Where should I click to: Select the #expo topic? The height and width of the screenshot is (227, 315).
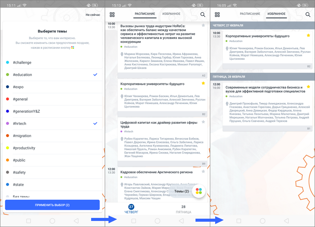tap(52, 87)
